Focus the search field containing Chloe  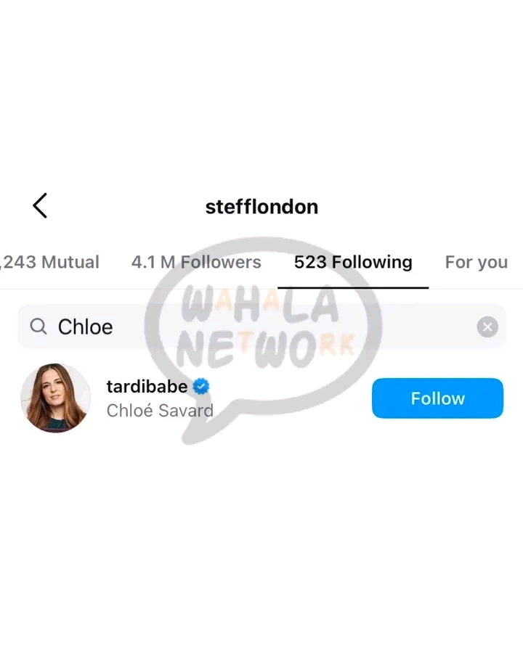tap(262, 326)
